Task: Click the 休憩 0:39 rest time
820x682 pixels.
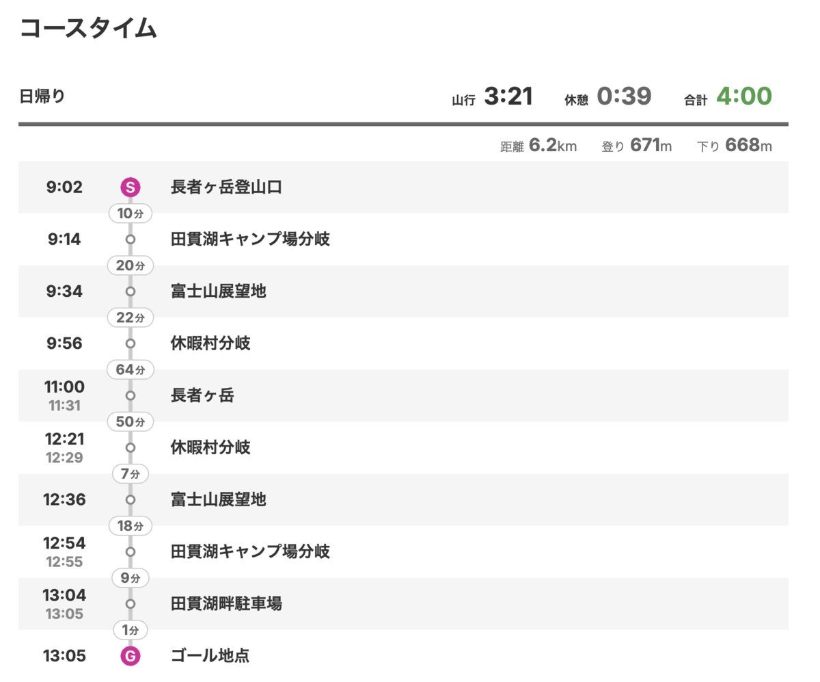Action: pos(624,97)
